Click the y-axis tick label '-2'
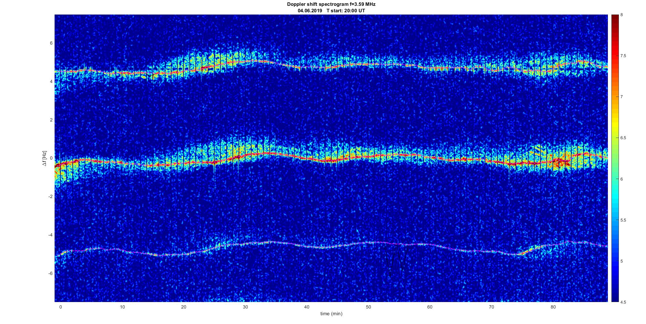This screenshot has width=646, height=324. click(51, 196)
